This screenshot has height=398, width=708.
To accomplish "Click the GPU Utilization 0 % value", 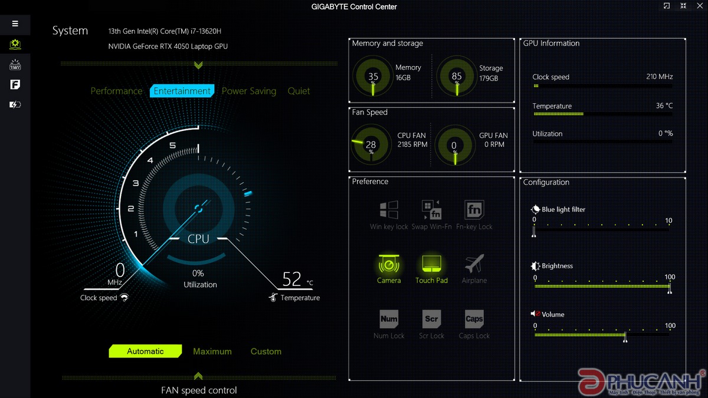I will click(x=666, y=134).
